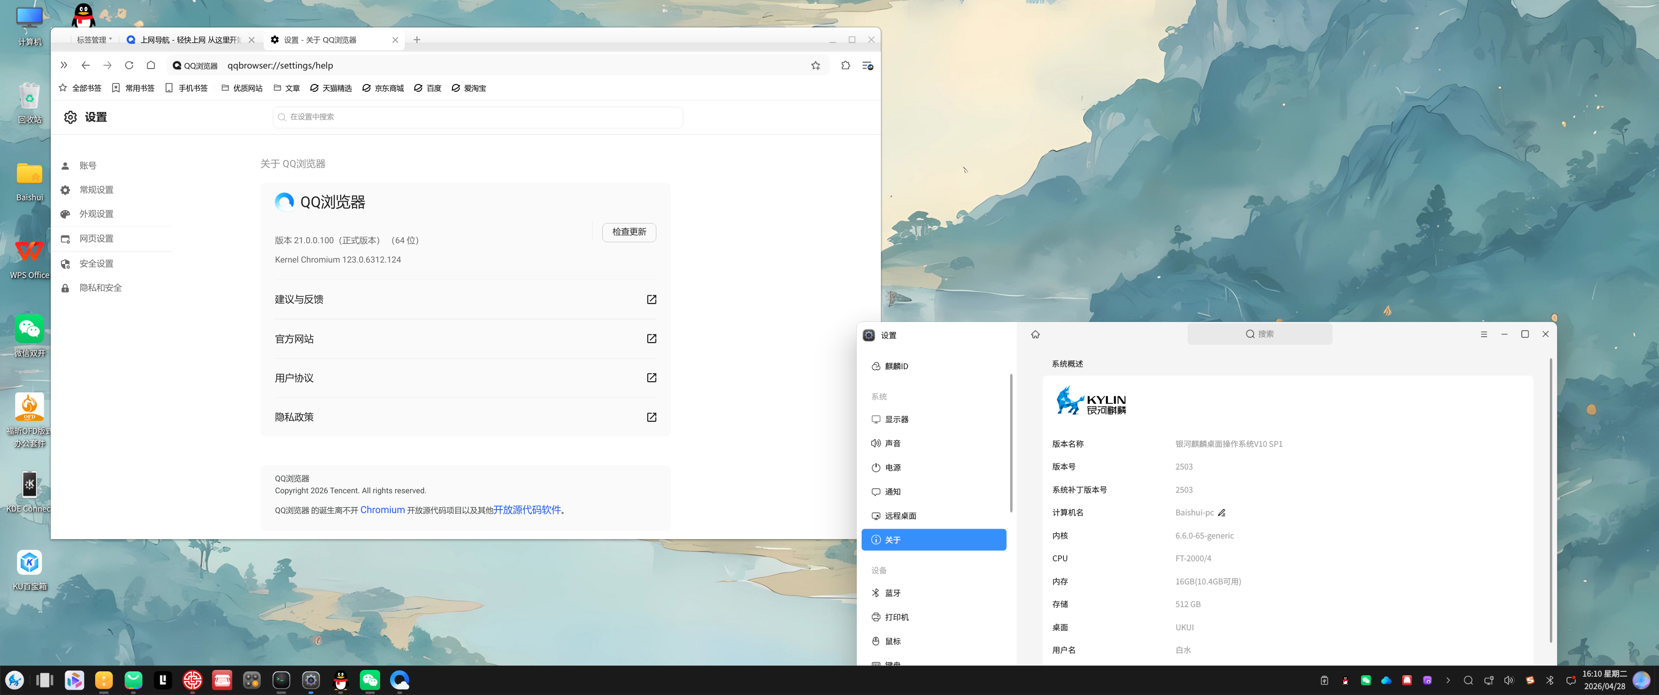Click the 开放源代码软件 link
1659x695 pixels.
527,510
